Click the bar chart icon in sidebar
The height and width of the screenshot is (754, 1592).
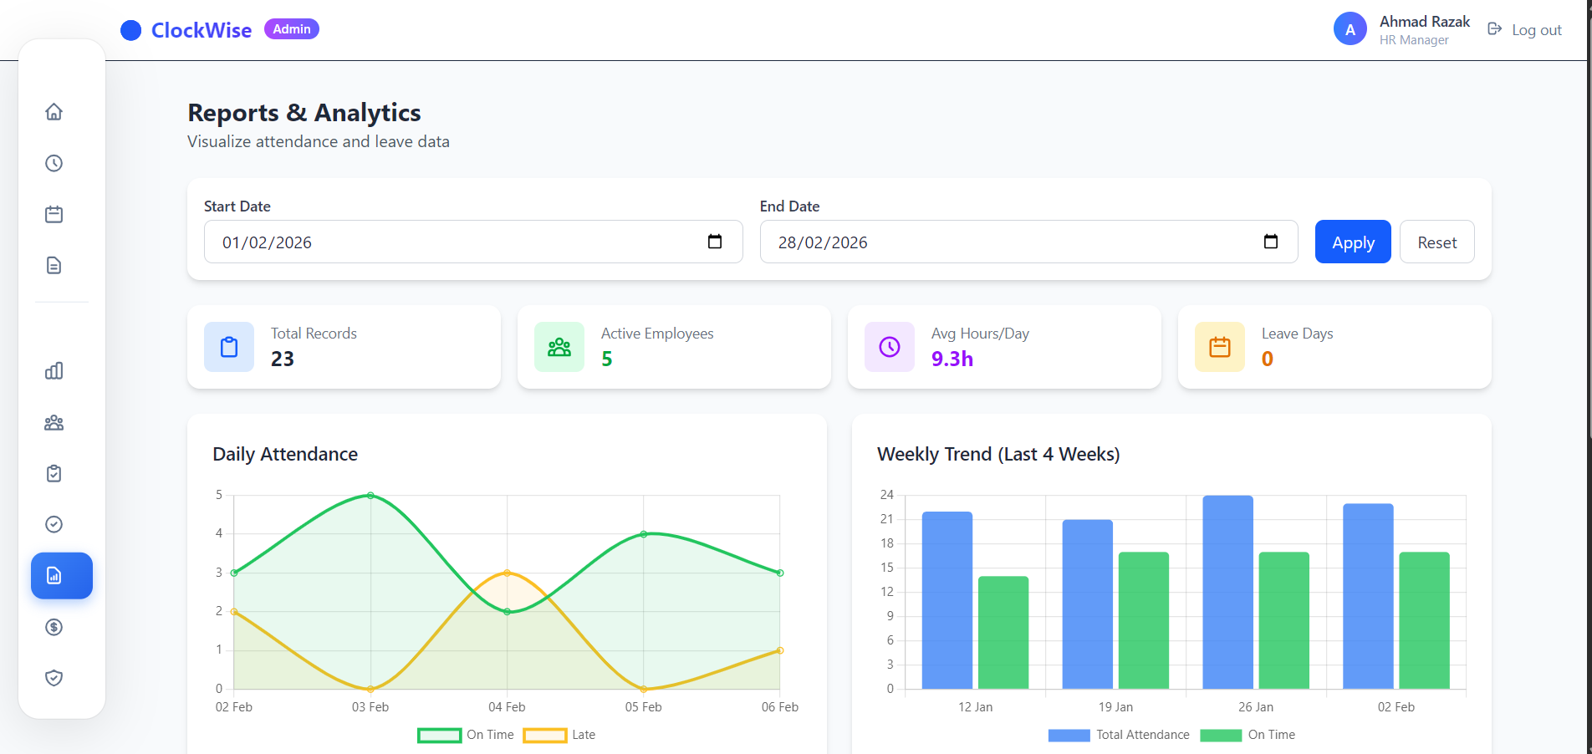tap(54, 371)
